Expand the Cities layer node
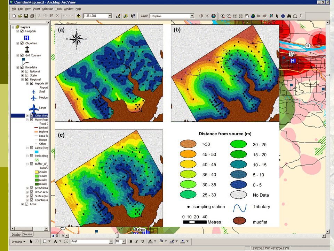 (x=27, y=115)
